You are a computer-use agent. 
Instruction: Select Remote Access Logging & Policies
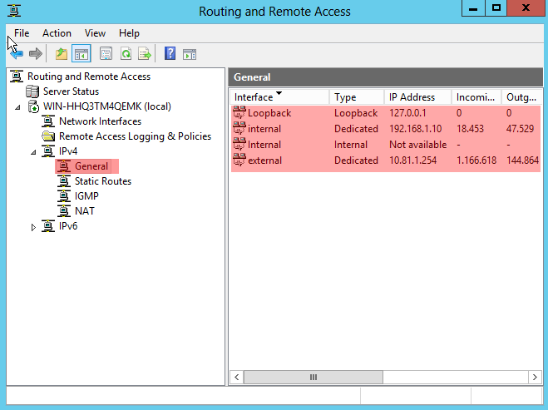(x=135, y=136)
